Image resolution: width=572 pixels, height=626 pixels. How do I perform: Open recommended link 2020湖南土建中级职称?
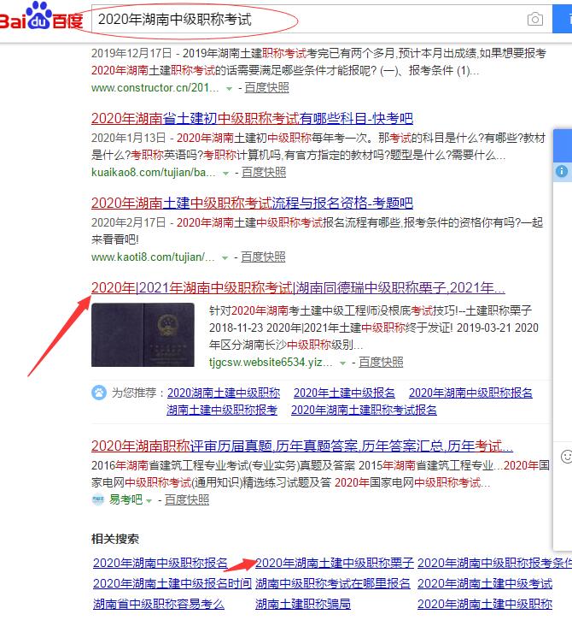coord(224,393)
